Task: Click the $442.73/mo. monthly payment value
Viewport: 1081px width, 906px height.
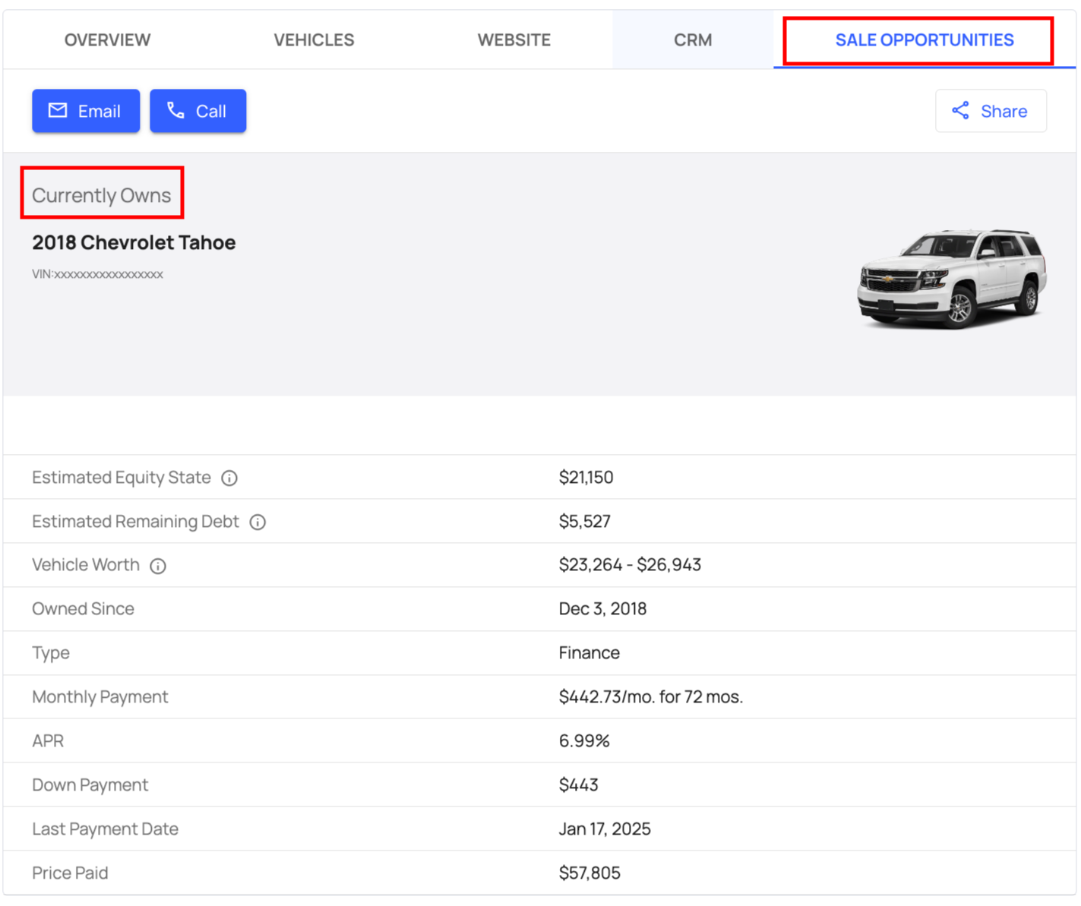Action: tap(650, 696)
